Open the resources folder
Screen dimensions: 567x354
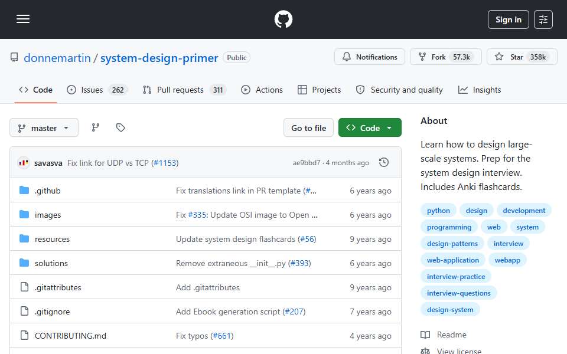[x=52, y=239]
